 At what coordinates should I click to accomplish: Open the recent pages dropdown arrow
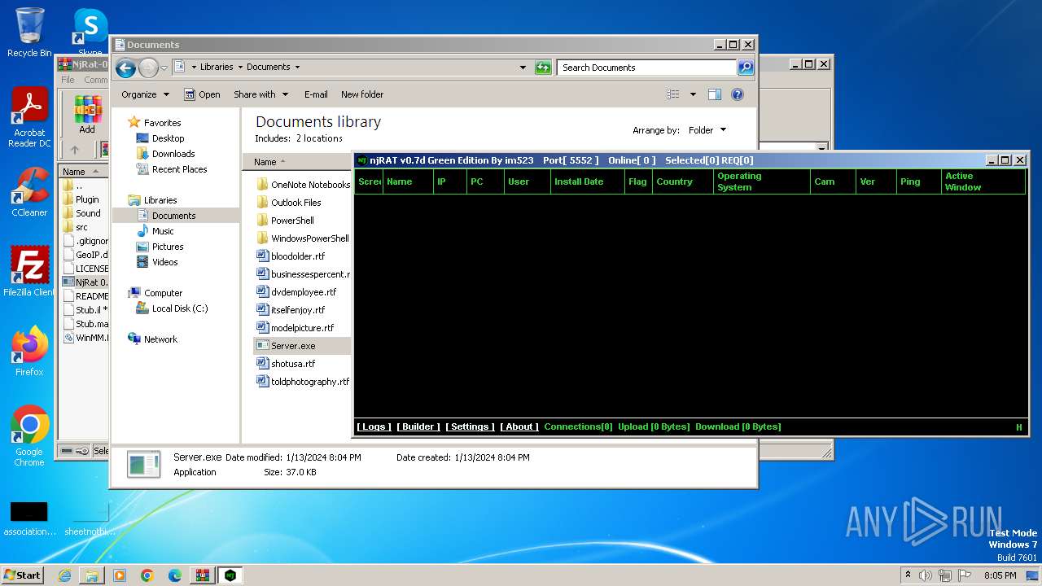(164, 68)
